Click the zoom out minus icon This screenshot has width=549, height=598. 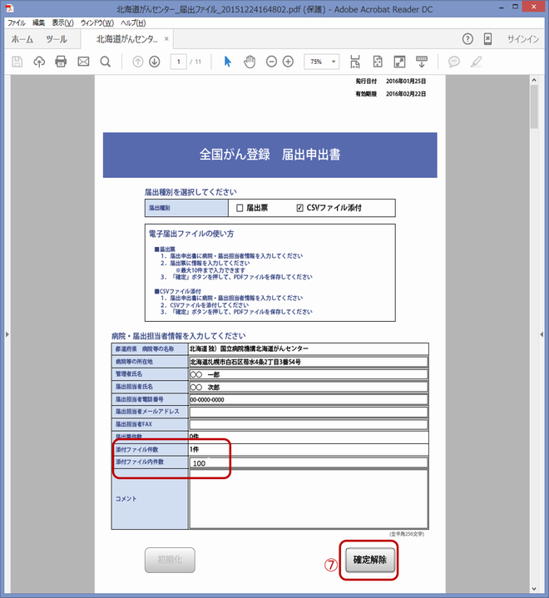point(271,62)
